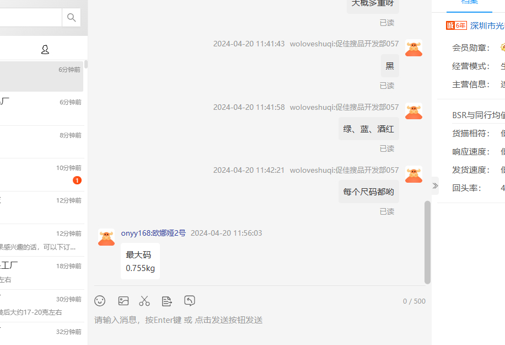Open the conversation with unread badge 1
This screenshot has height=345, width=505.
point(41,175)
